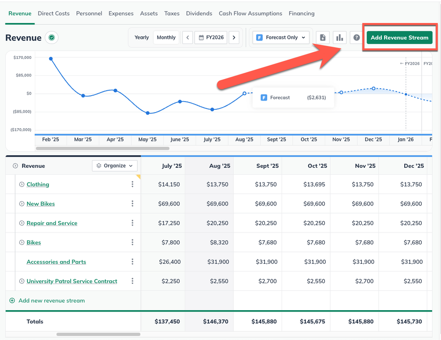Switch to the Personnel tab
Screen dimensions: 441x340
coord(89,13)
